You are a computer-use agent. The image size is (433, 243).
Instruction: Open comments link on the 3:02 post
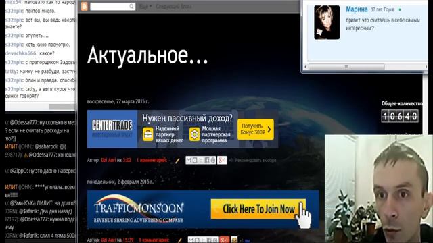click(x=152, y=160)
